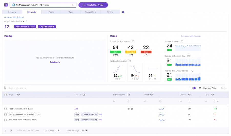Switch to the Reports tab

tap(110, 12)
